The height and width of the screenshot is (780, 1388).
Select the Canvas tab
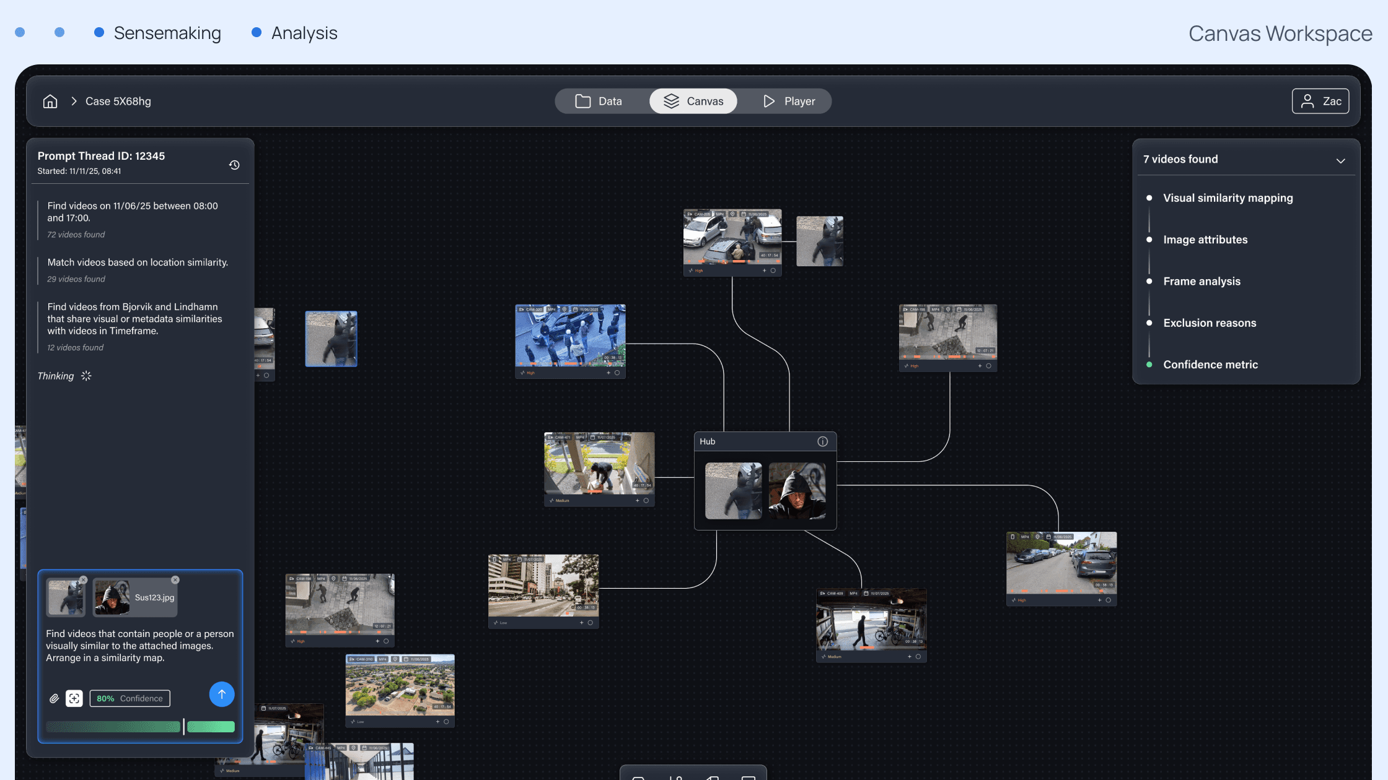point(693,102)
